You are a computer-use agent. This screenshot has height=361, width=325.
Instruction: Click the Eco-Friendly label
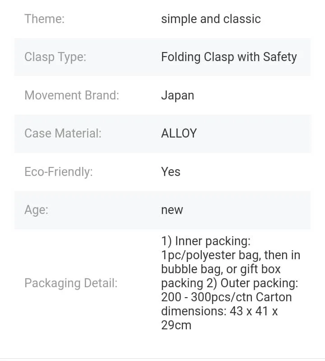coord(58,172)
